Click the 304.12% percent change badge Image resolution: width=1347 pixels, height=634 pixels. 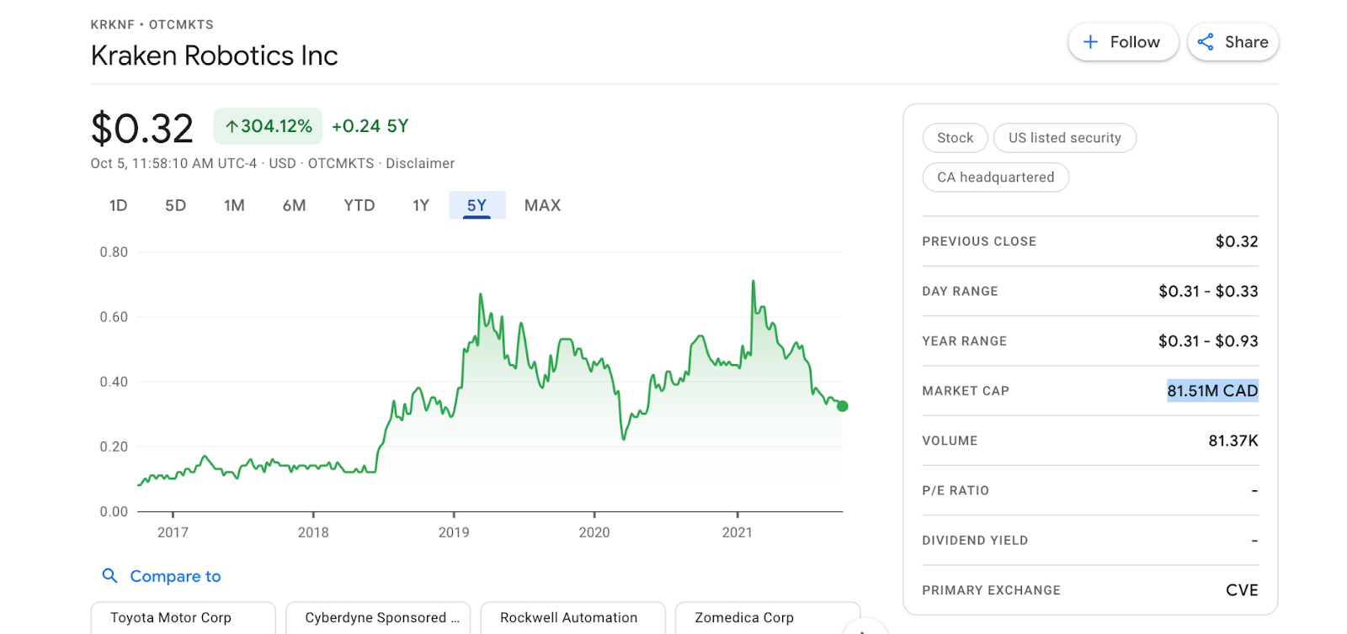pyautogui.click(x=268, y=126)
